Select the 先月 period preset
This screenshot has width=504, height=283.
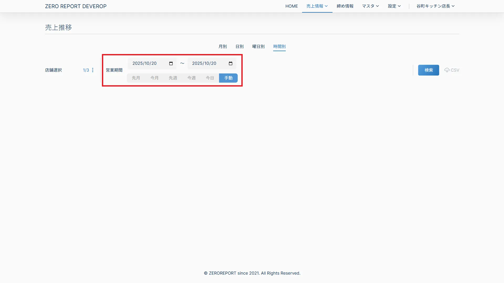(x=136, y=78)
